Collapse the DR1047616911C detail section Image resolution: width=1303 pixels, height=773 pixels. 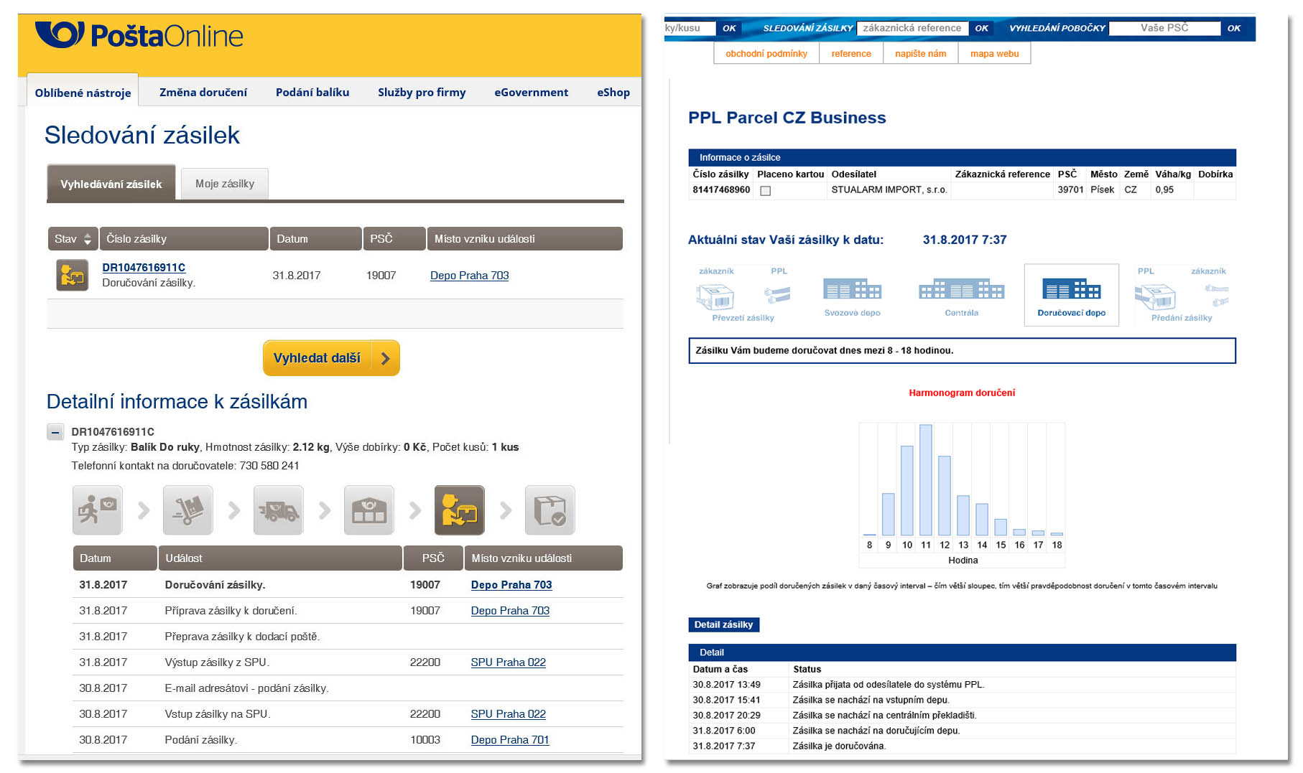coord(55,432)
